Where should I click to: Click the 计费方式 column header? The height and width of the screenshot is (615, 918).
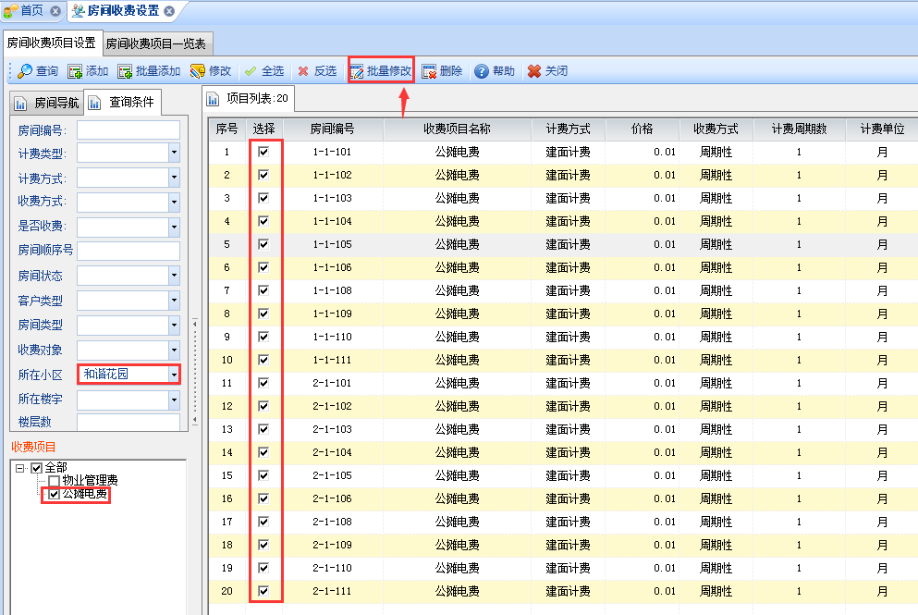568,129
